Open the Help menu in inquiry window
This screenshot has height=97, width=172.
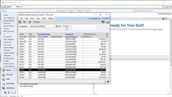(x=44, y=19)
